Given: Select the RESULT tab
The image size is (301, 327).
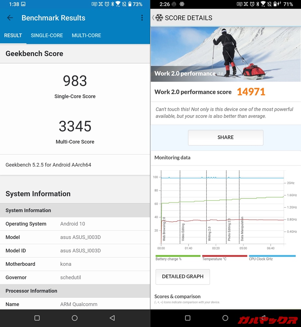Looking at the screenshot, I should (x=13, y=35).
